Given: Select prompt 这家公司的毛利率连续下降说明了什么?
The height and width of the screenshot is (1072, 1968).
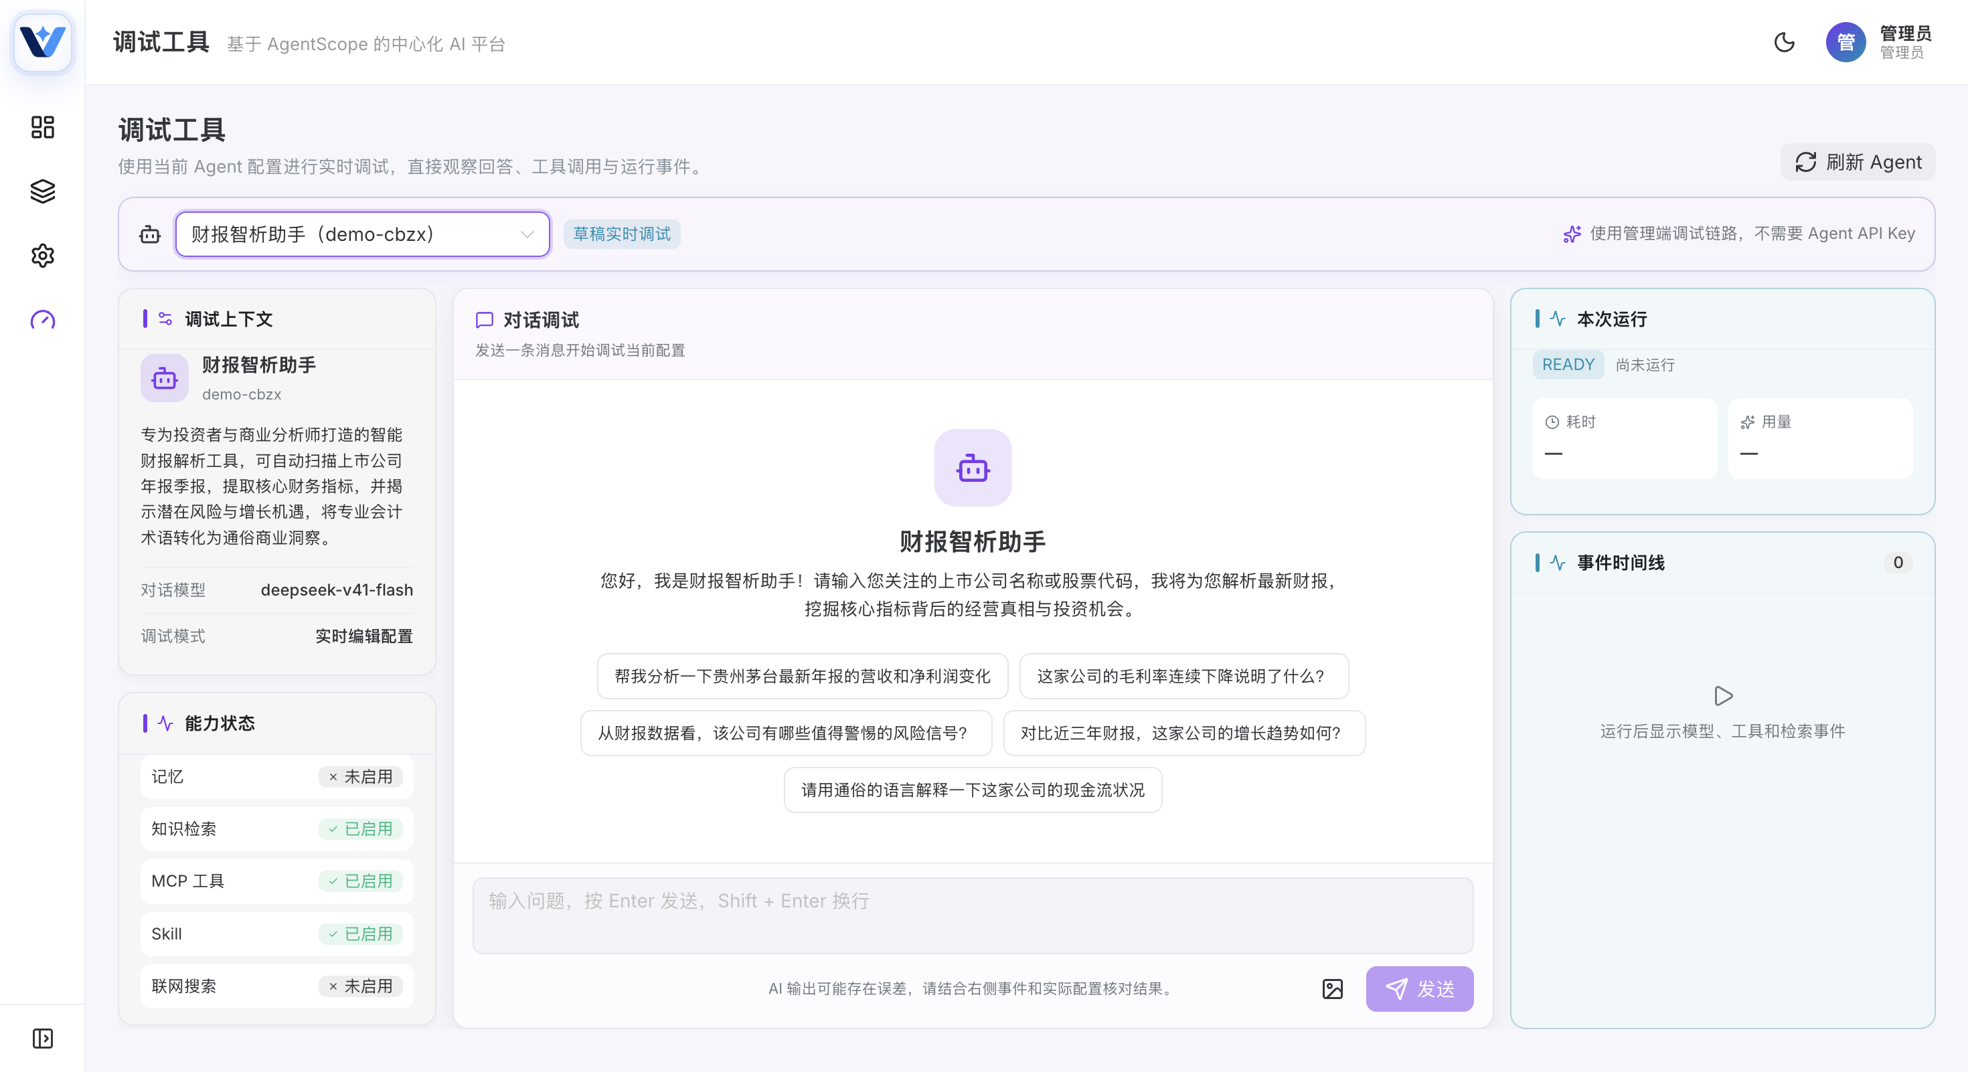Looking at the screenshot, I should coord(1184,676).
